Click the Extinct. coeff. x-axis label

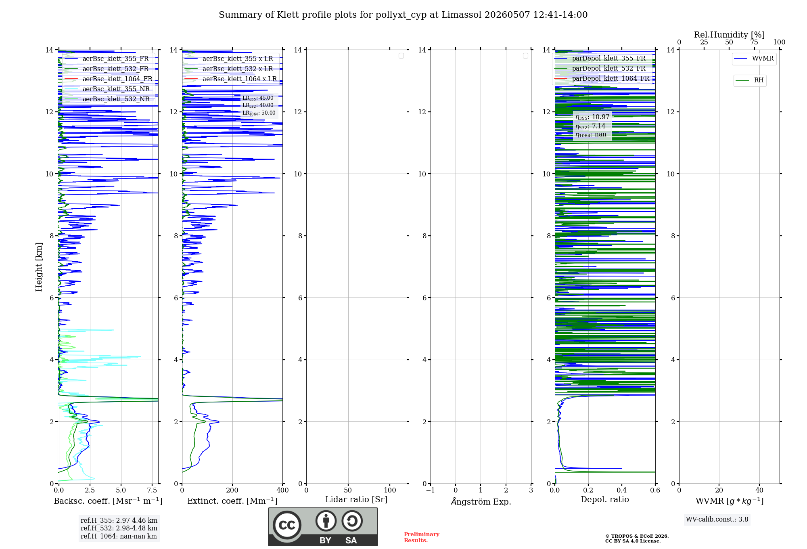232,501
